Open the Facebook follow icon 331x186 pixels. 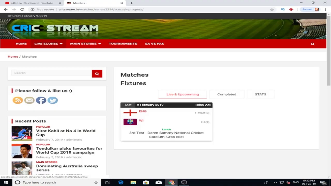coord(41,100)
